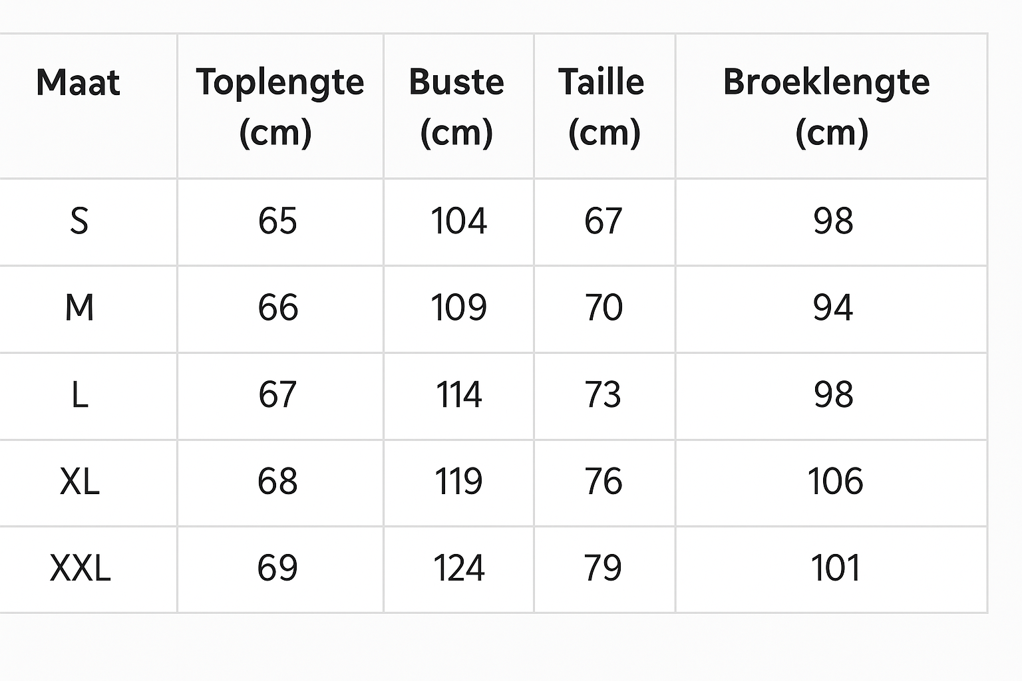The width and height of the screenshot is (1022, 681).
Task: Click Broeklengte value 94 for size M
Action: point(833,308)
